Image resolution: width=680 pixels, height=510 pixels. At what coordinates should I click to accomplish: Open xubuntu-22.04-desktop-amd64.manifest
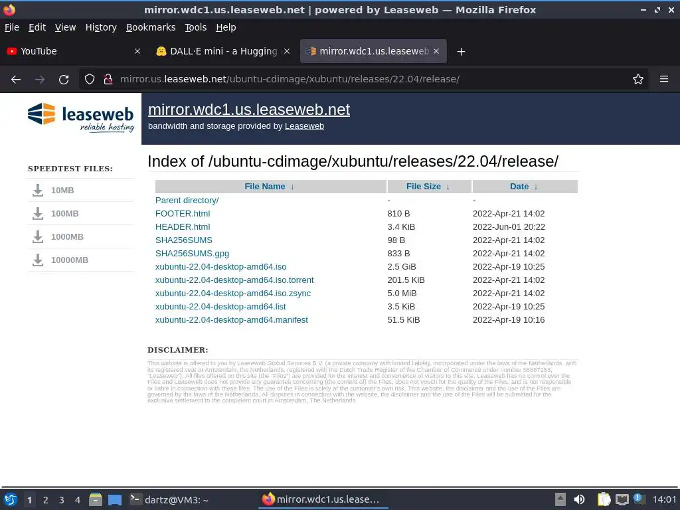pyautogui.click(x=232, y=320)
